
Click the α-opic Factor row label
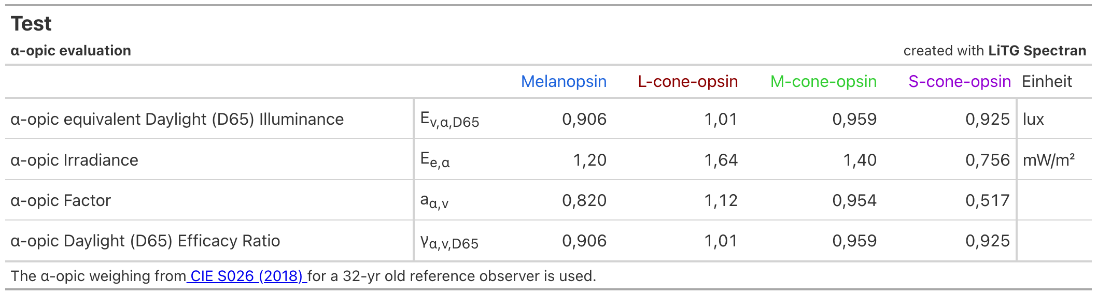(x=61, y=200)
